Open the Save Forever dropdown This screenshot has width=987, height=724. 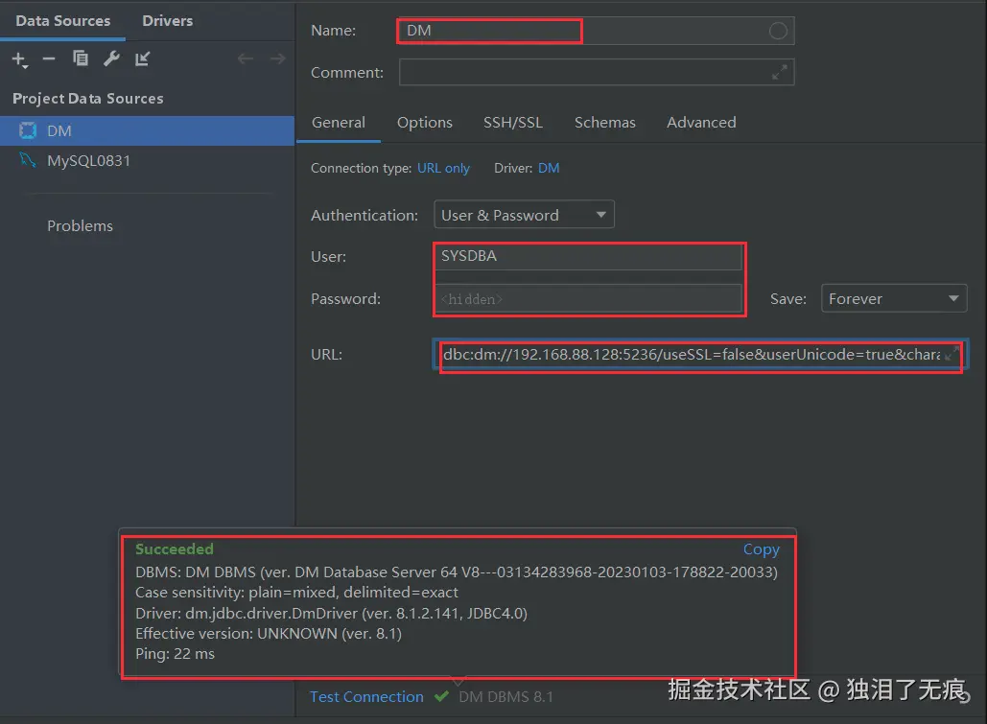pyautogui.click(x=894, y=298)
